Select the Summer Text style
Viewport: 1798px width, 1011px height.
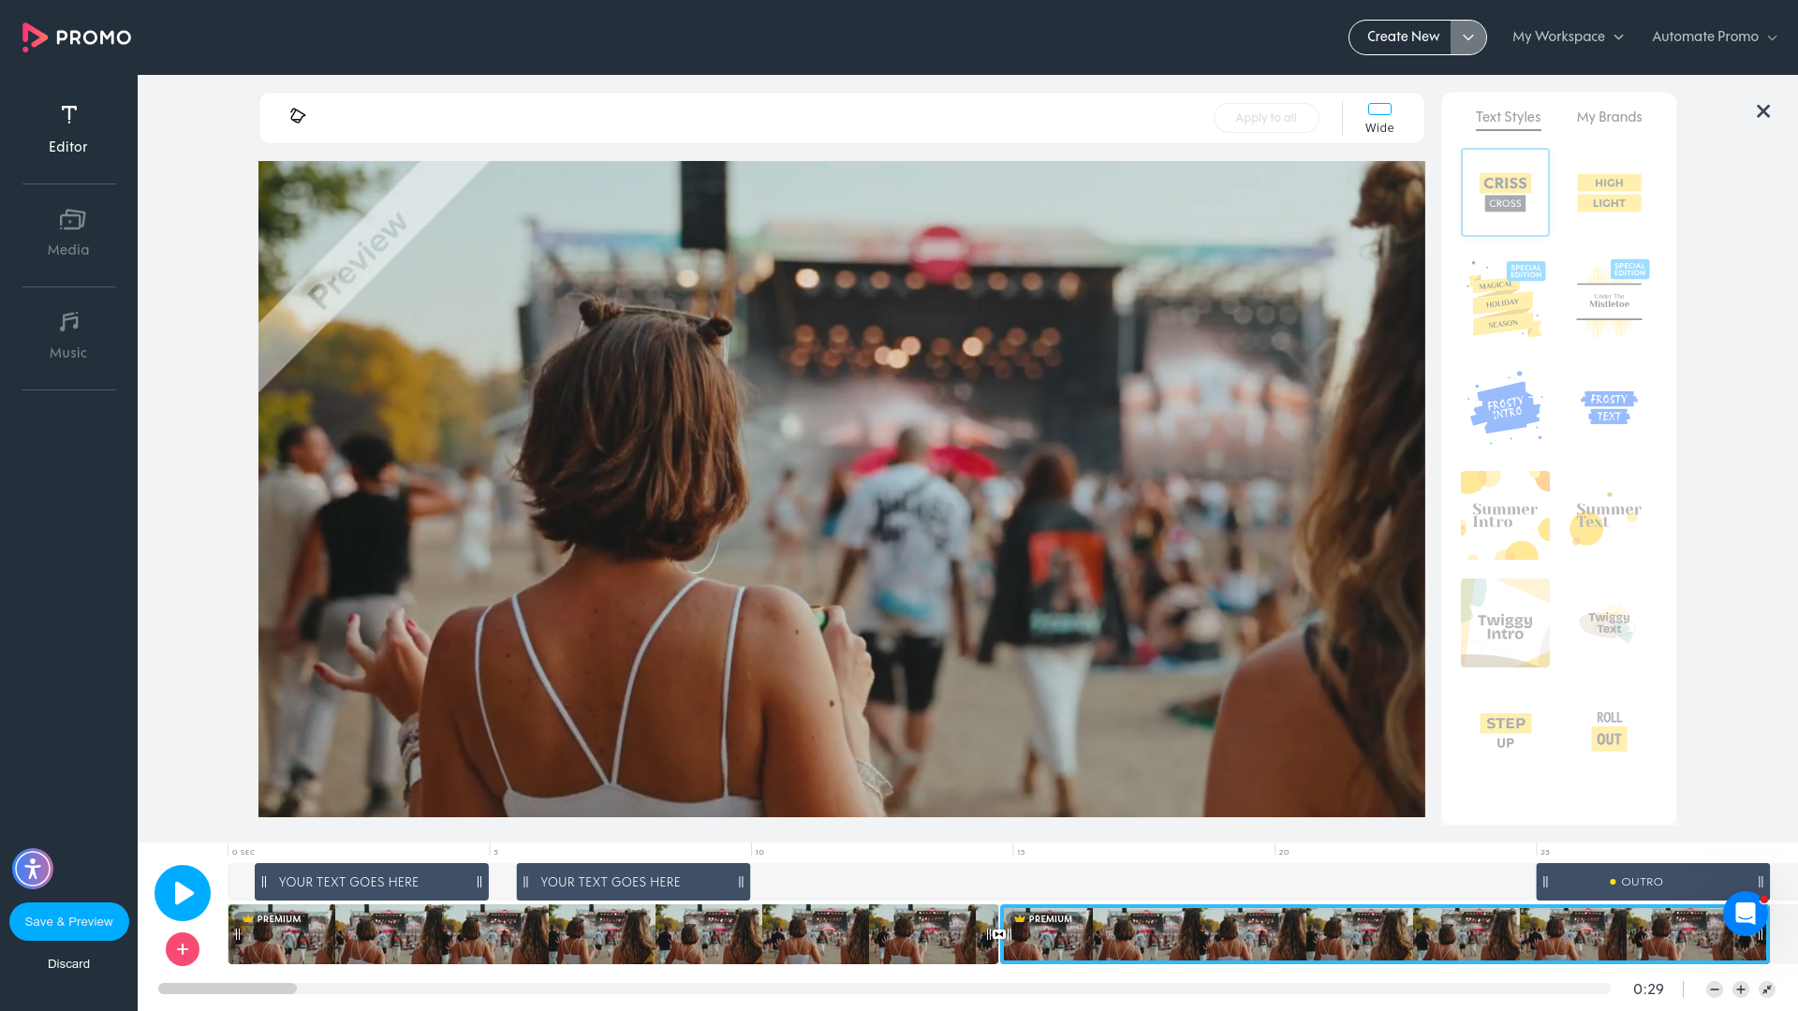tap(1609, 515)
